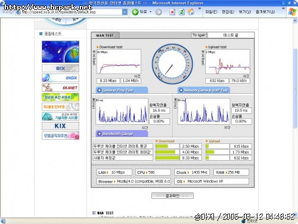Click the General Ping Test tab
Image resolution: width=298 pixels, height=224 pixels.
point(122,90)
